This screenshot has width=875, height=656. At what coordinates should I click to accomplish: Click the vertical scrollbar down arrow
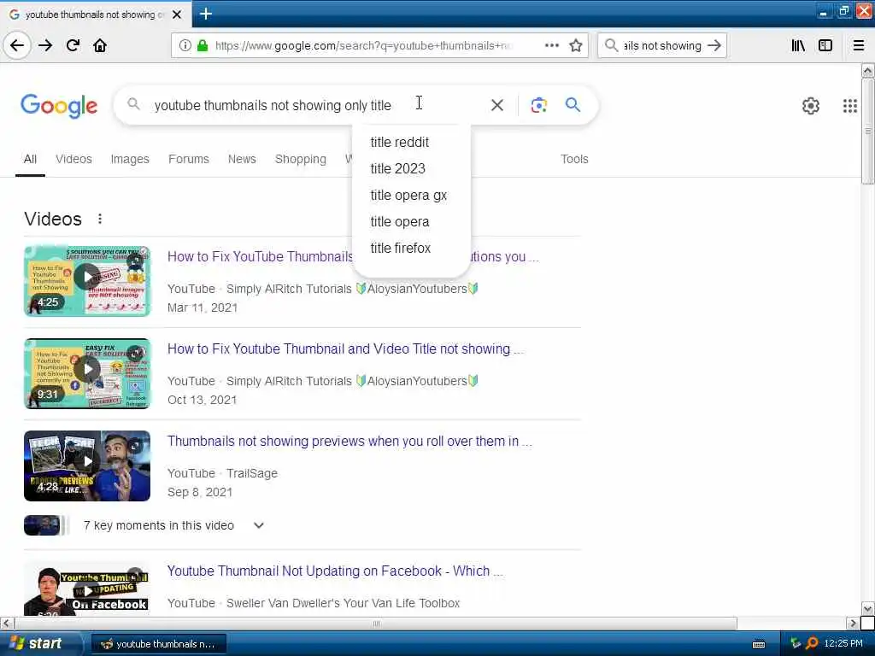click(x=867, y=608)
